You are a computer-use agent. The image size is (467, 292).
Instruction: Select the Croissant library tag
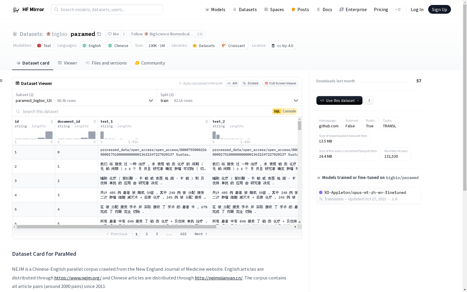(x=233, y=46)
